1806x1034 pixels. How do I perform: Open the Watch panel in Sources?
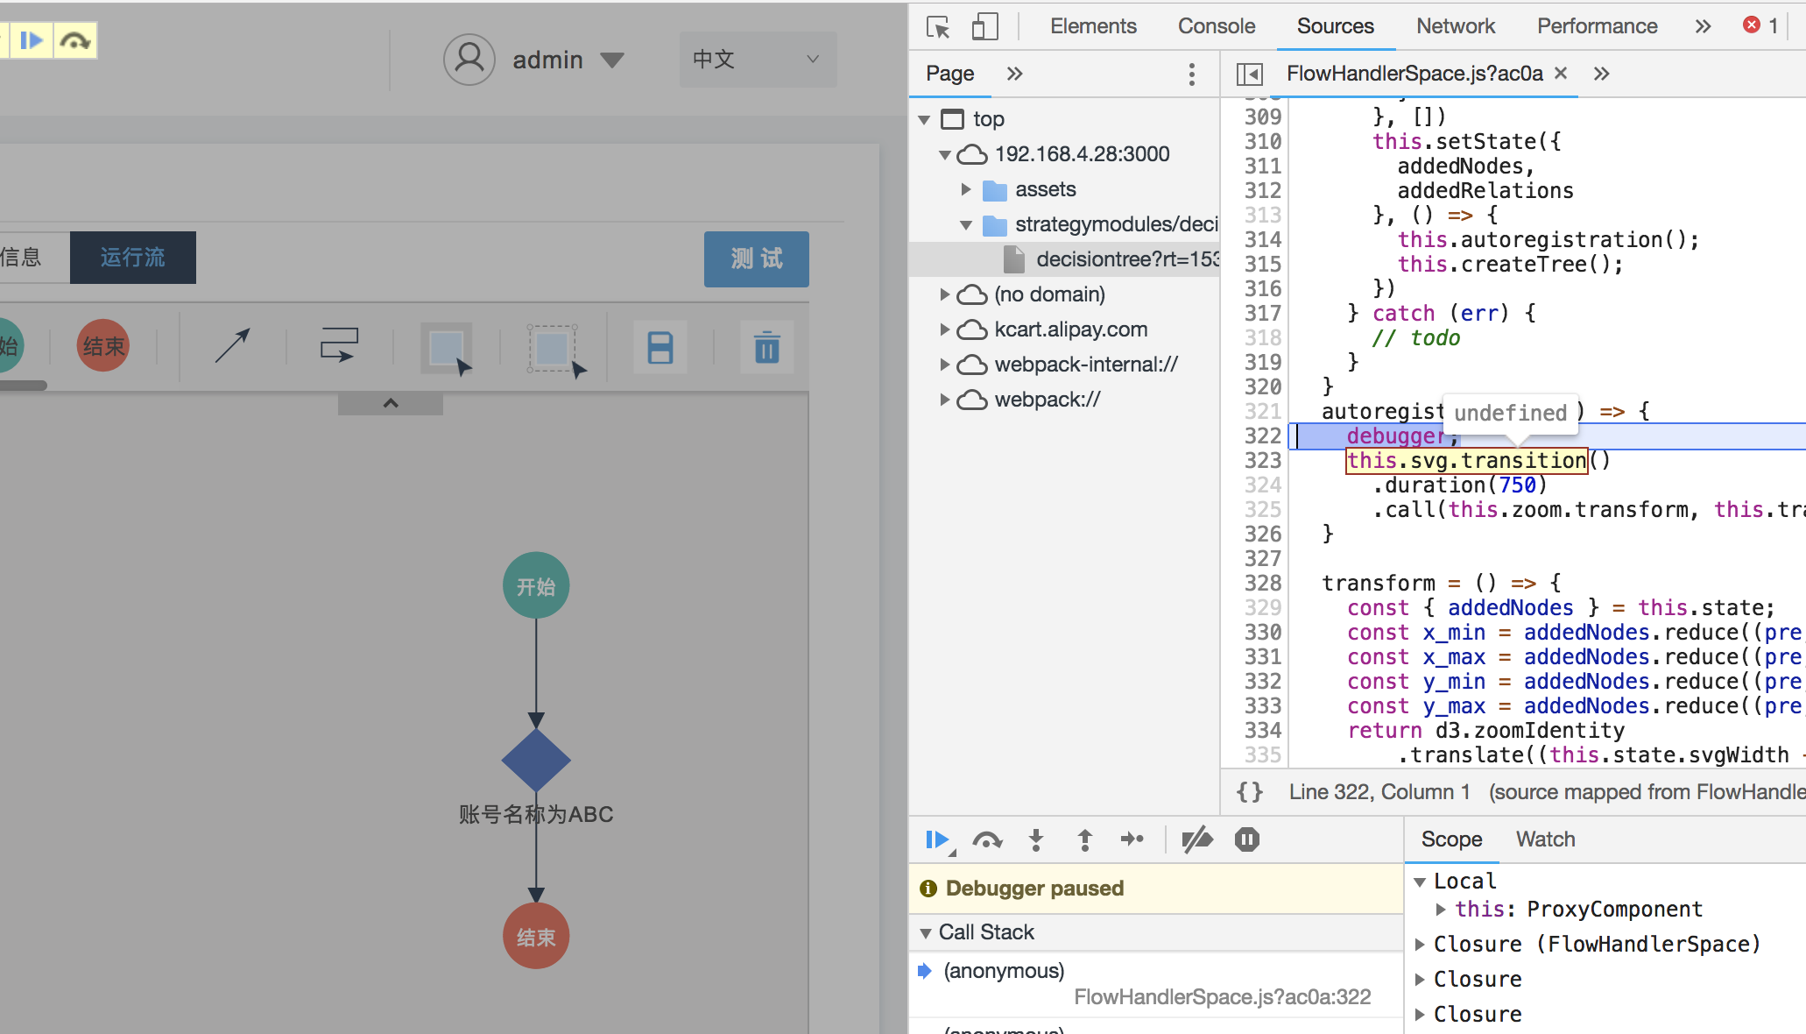1544,839
